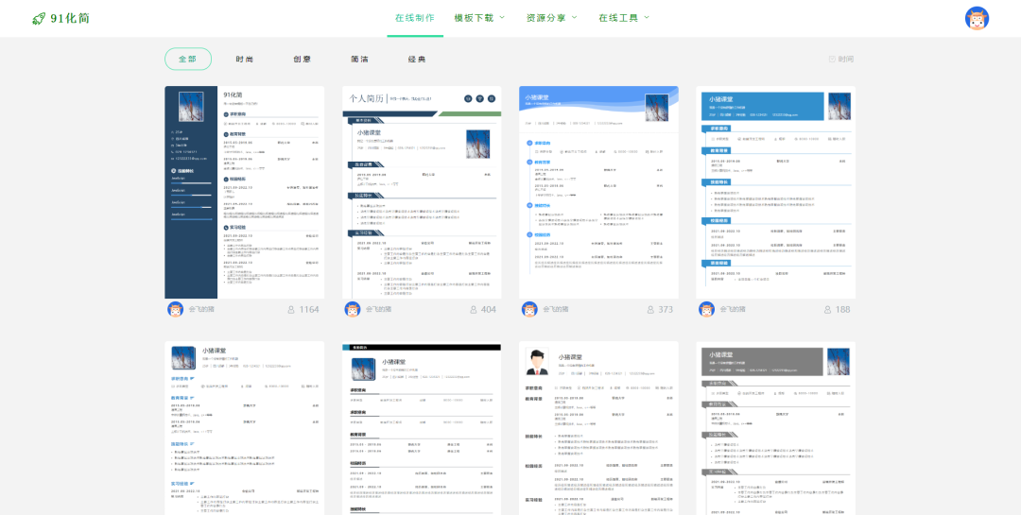Expand the 资源分享 dropdown menu
This screenshot has width=1021, height=515.
[551, 18]
